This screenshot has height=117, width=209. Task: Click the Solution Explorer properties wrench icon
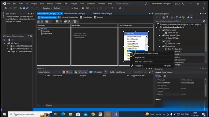[188, 17]
